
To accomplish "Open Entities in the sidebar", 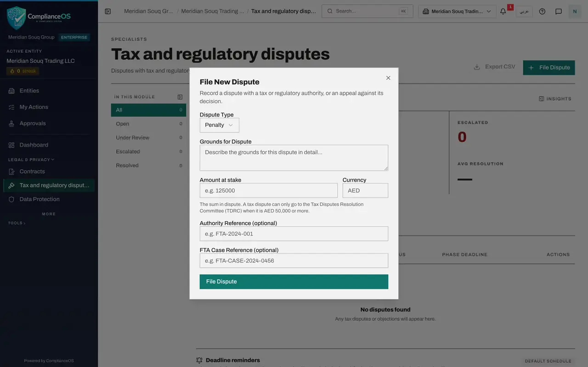I will [x=49, y=91].
